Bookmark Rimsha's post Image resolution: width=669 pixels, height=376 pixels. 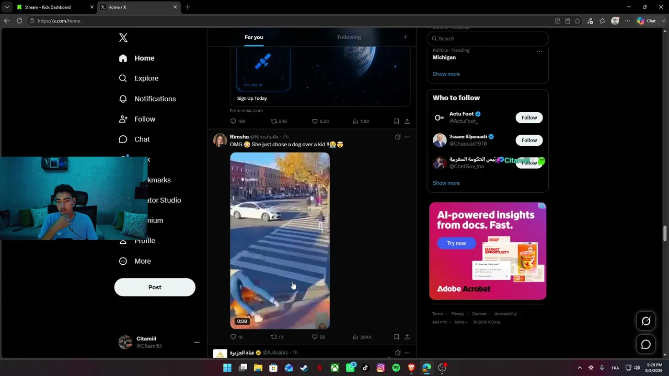tap(397, 337)
